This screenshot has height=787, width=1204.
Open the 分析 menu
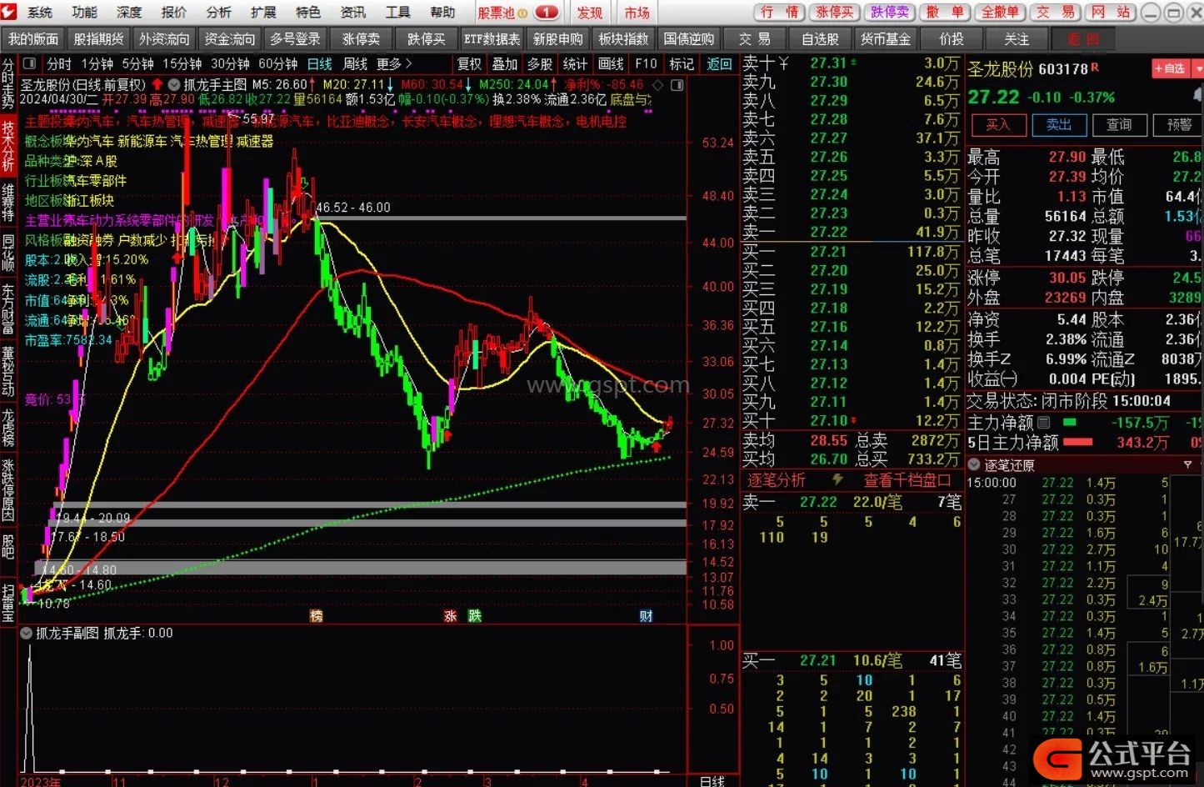tap(219, 13)
